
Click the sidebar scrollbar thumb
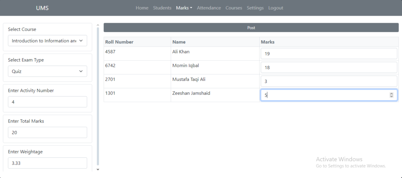[x=98, y=97]
